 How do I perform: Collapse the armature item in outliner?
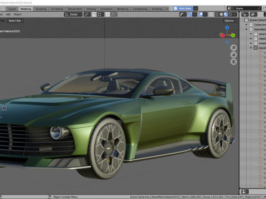(x=251, y=48)
